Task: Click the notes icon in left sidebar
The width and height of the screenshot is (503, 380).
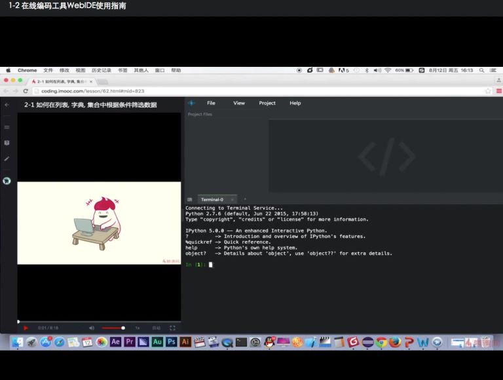Action: coord(7,142)
